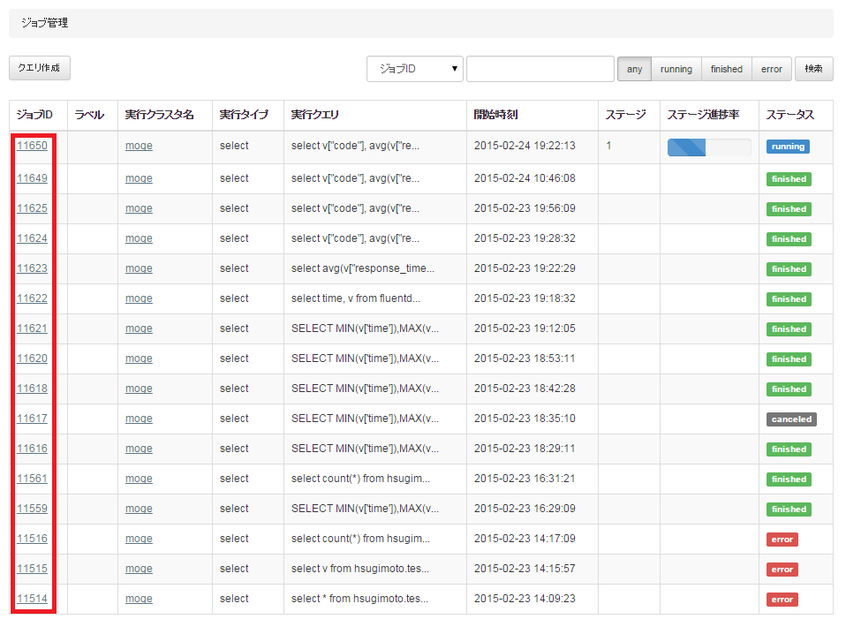Click query text 'select avg(v["response_time...'
846x619 pixels.
point(363,268)
